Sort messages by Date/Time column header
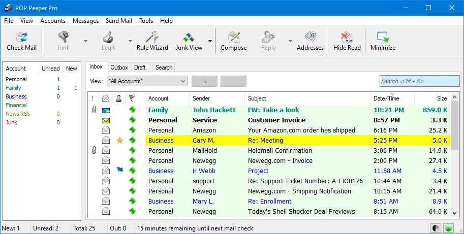The image size is (464, 234). pyautogui.click(x=392, y=98)
